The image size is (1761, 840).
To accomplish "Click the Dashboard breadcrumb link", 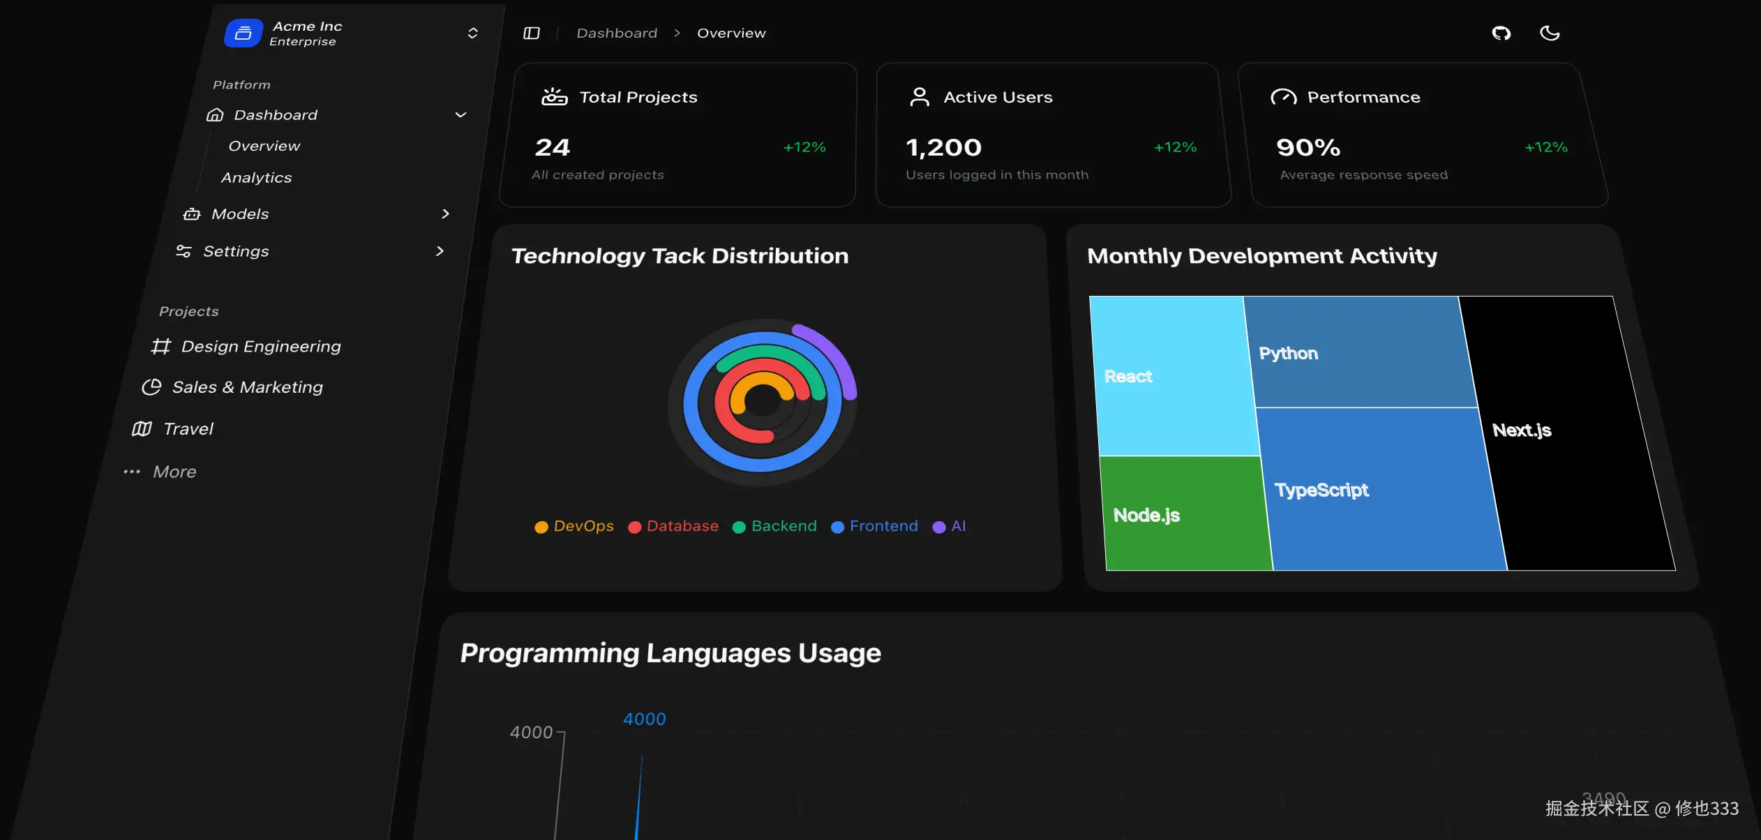I will click(x=617, y=33).
